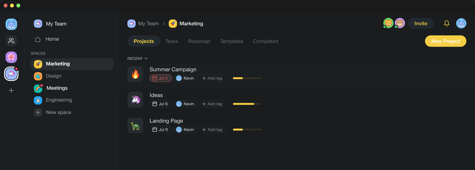Open the people icon in left rail
This screenshot has width=475, height=170.
click(x=11, y=41)
